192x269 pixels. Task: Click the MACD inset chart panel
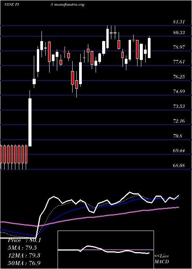106,250
